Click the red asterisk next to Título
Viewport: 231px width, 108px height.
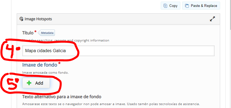coord(36,32)
